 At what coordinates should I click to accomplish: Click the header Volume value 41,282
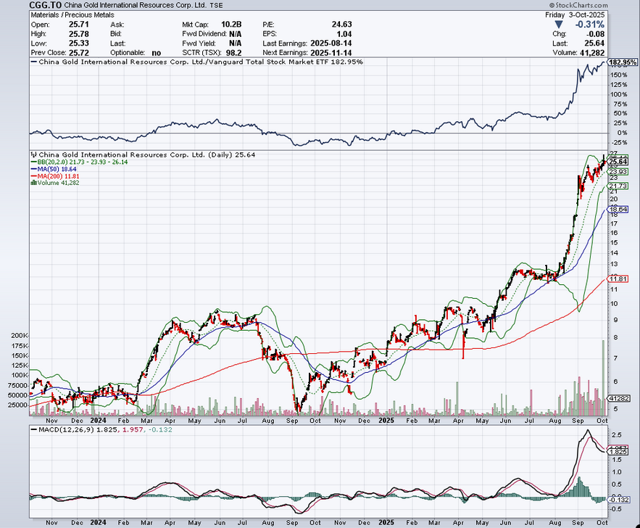pyautogui.click(x=591, y=53)
